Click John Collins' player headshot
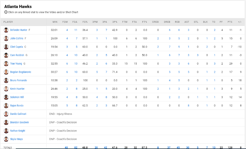Screen dimensions: 246x149 (x=6, y=39)
